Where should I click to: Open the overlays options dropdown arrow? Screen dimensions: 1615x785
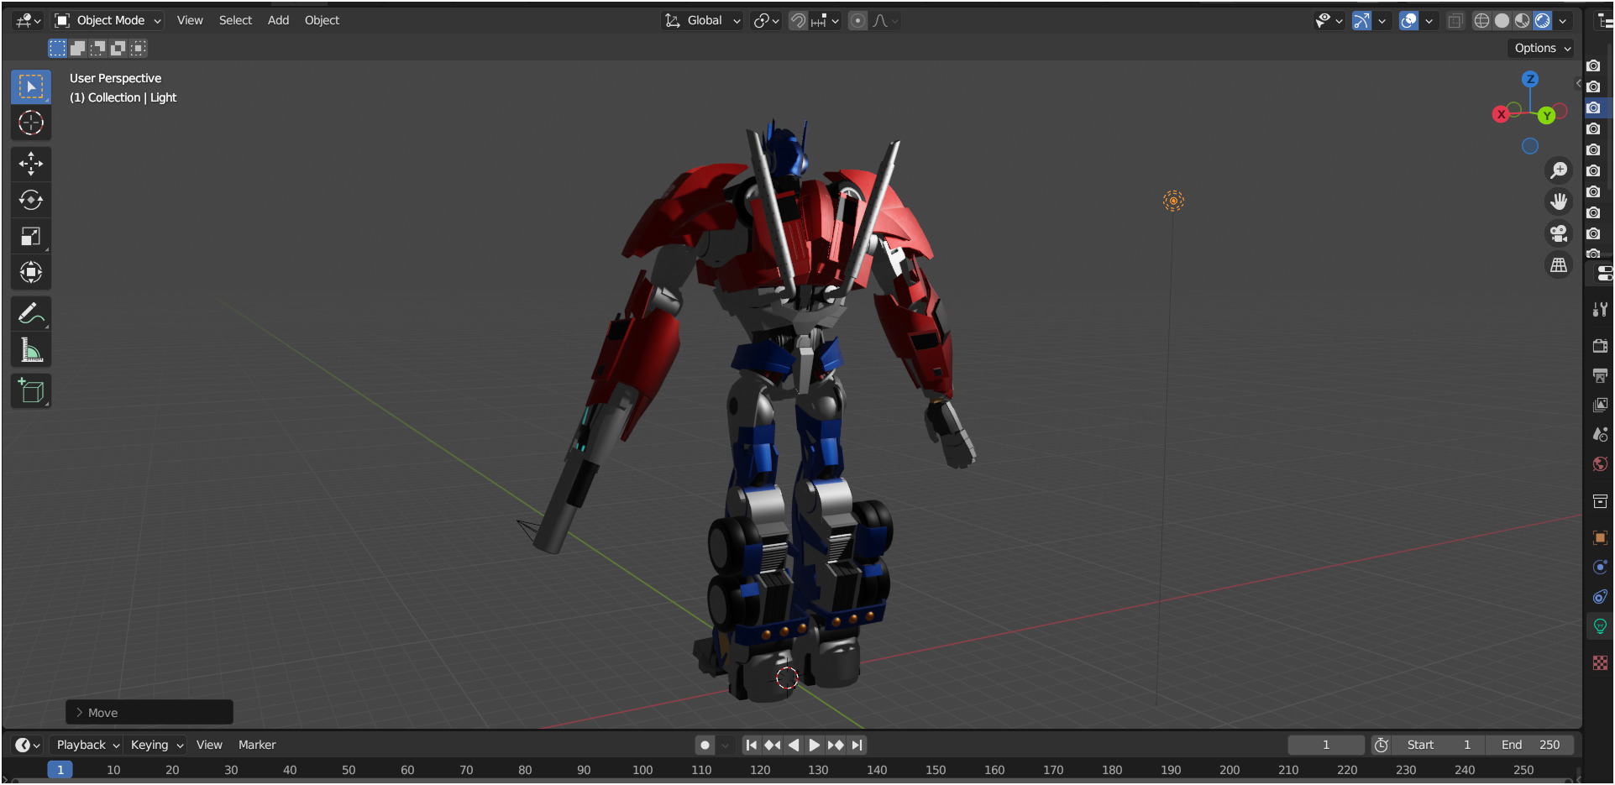(x=1429, y=20)
